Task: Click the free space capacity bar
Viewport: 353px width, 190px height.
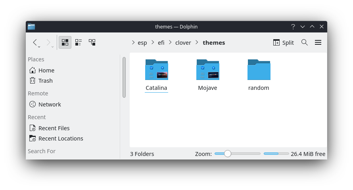Action: point(276,154)
